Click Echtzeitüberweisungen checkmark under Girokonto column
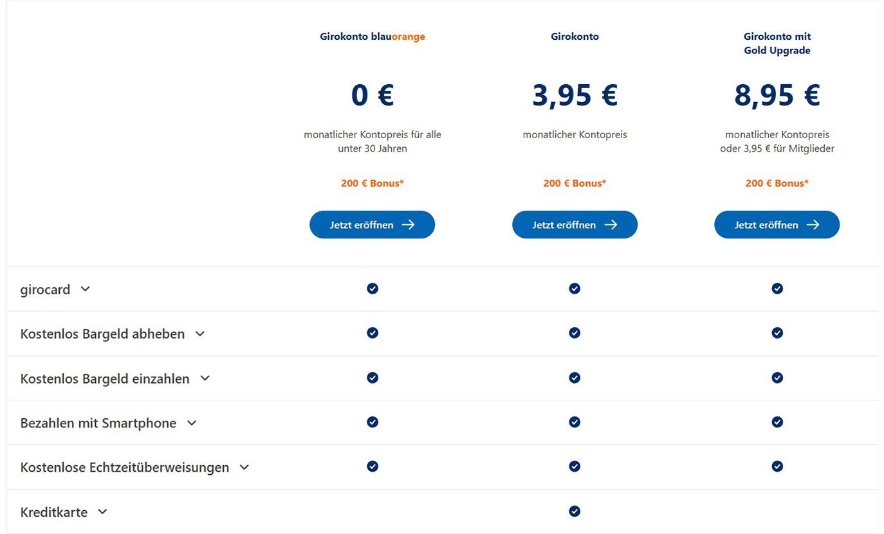 click(575, 467)
